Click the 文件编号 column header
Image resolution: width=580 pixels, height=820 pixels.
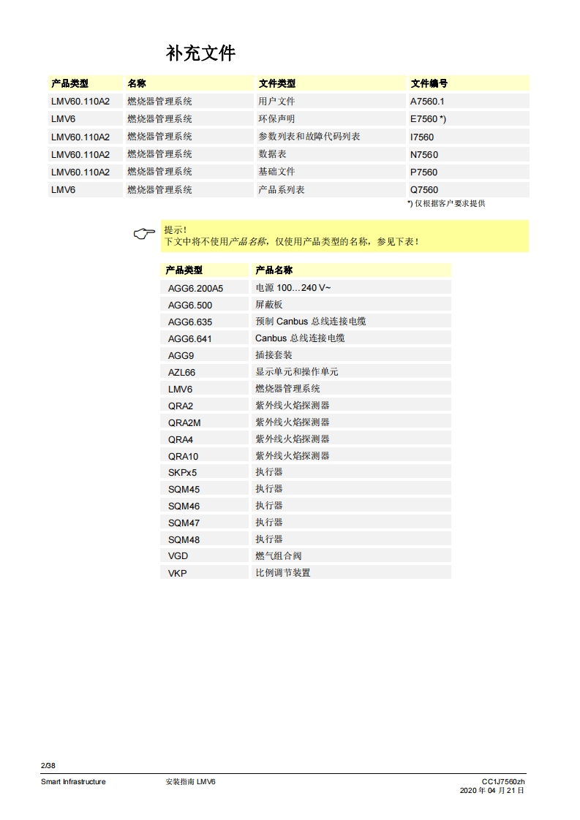429,83
